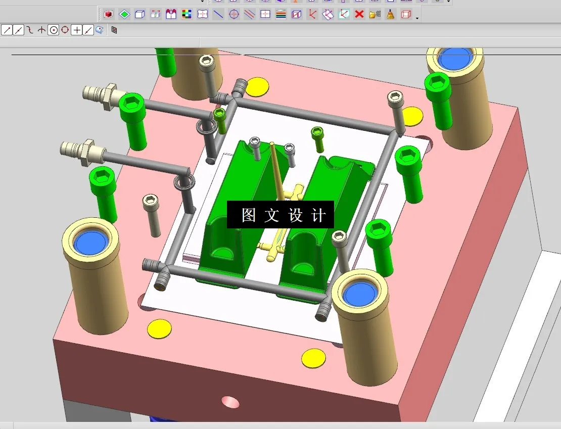Select the shaded display mode cube icon
Image resolution: width=561 pixels, height=429 pixels.
tap(108, 15)
